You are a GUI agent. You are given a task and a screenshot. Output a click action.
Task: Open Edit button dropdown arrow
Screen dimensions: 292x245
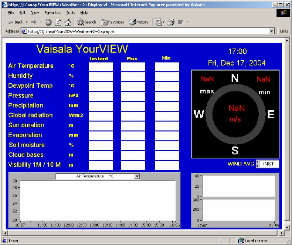click(x=188, y=22)
